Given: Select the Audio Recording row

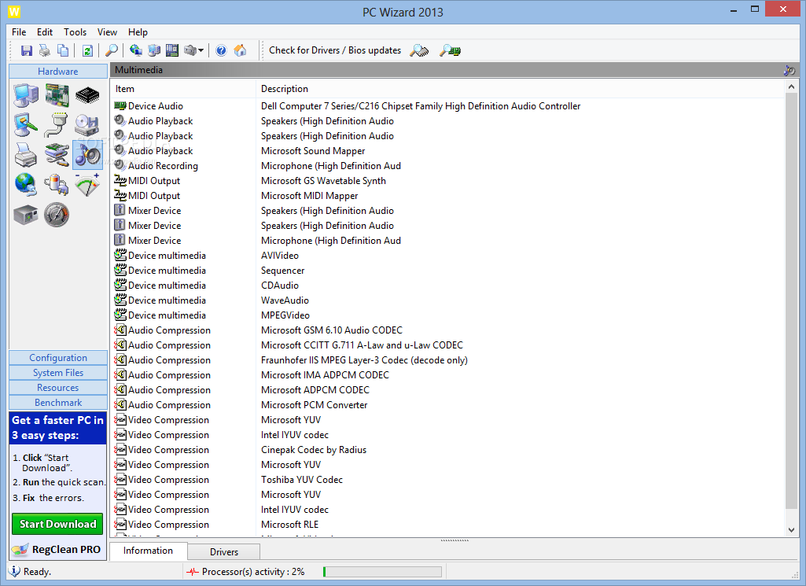Looking at the screenshot, I should coord(448,165).
